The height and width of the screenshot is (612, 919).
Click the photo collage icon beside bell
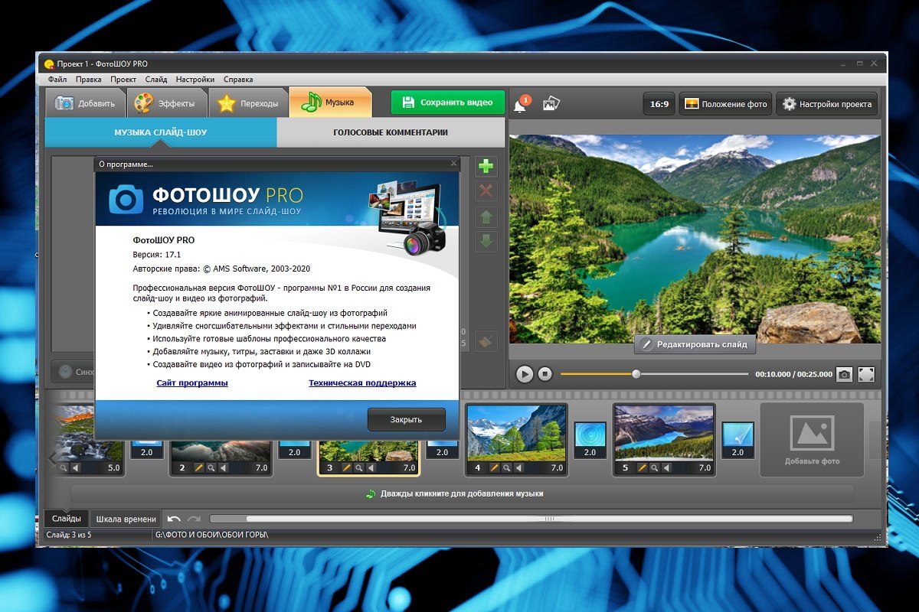click(551, 103)
